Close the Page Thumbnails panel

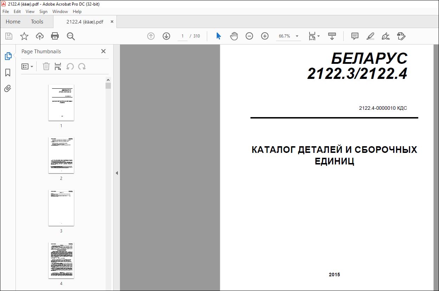click(x=103, y=51)
